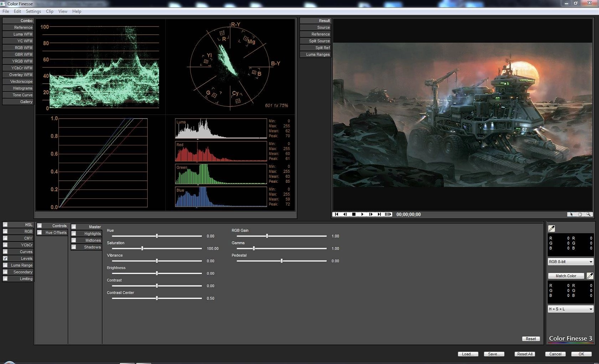Viewport: 599px width, 364px height.
Task: Enable the Highlights checkbox
Action: coord(74,233)
